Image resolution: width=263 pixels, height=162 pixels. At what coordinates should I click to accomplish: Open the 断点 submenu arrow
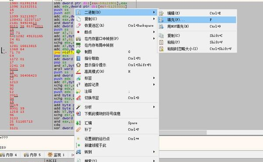[154, 32]
